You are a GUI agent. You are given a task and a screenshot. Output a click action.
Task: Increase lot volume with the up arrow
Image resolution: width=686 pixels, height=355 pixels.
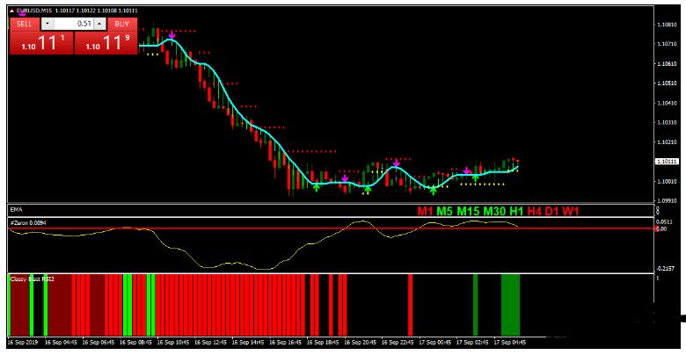tap(99, 24)
